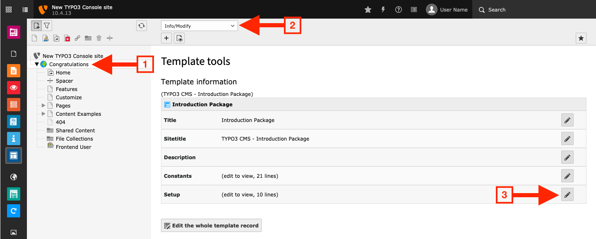The width and height of the screenshot is (596, 239).
Task: Select the mount point page icon
Action: (67, 38)
